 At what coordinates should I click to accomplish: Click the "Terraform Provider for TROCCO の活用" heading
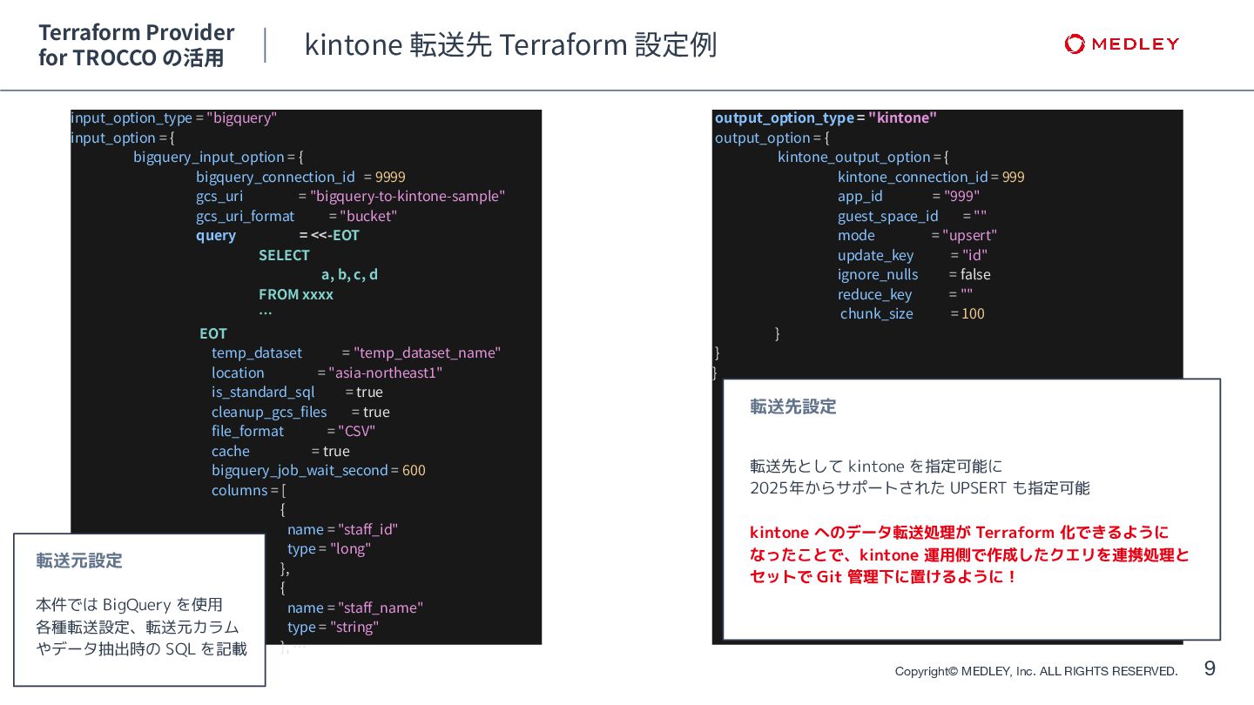137,45
